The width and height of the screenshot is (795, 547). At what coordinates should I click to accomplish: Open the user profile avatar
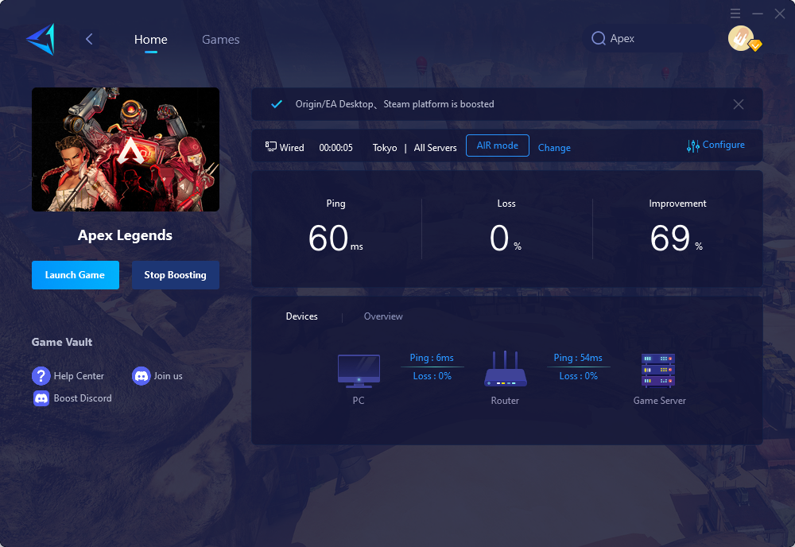tap(741, 38)
